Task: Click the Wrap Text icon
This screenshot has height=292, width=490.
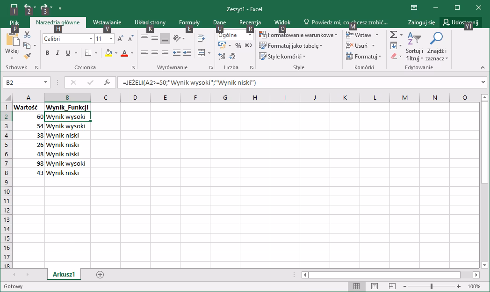Action: (202, 38)
